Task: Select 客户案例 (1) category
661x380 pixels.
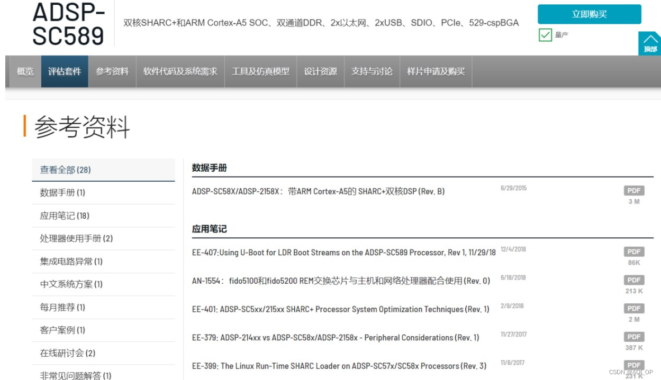Action: 103,330
